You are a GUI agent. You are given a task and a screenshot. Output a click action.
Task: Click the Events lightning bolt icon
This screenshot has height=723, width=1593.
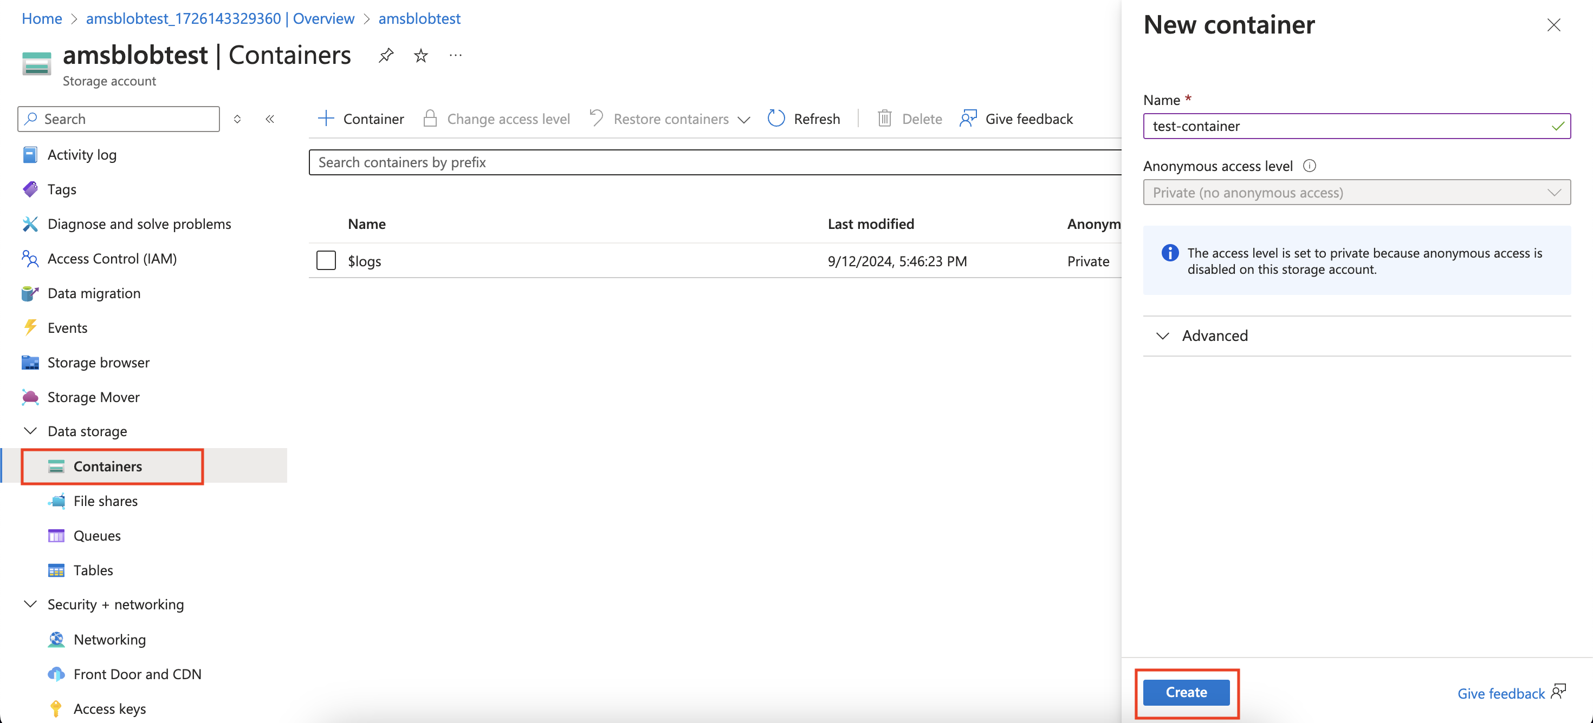click(x=30, y=327)
